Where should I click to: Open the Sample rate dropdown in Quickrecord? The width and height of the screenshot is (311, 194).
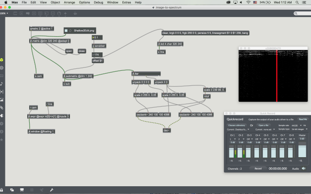tap(296, 126)
